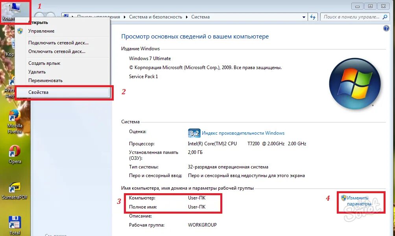Open the Индекс производительности Windows link
The height and width of the screenshot is (236, 395).
pyautogui.click(x=243, y=133)
